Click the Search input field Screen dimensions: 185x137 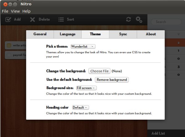166,22
